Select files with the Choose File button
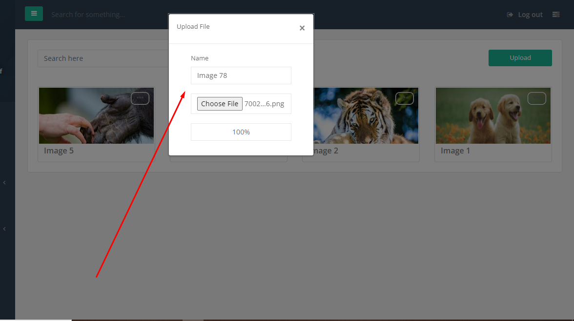The height and width of the screenshot is (321, 574). click(x=219, y=103)
